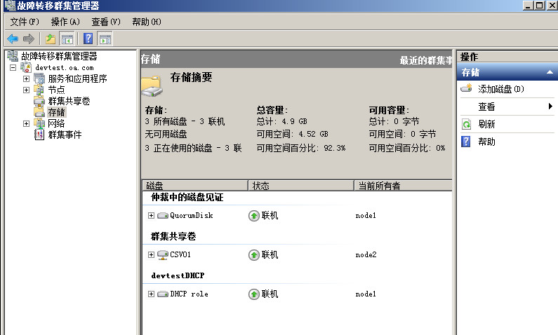558x335 pixels.
Task: Click 帮助 link in the actions pane
Action: point(486,142)
